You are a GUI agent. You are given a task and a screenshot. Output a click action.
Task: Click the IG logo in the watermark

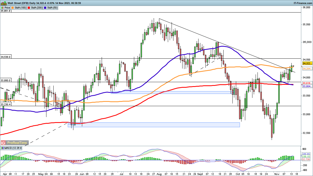pyautogui.click(x=3, y=143)
